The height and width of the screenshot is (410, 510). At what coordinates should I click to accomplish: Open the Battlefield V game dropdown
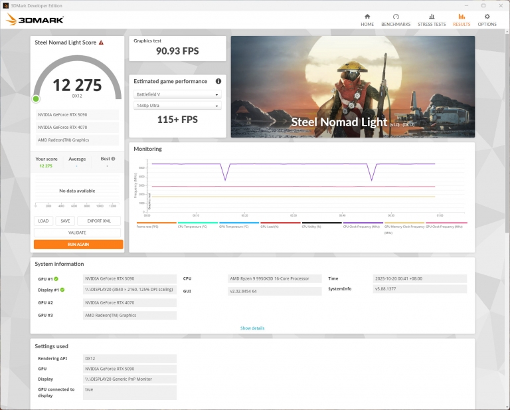(177, 94)
